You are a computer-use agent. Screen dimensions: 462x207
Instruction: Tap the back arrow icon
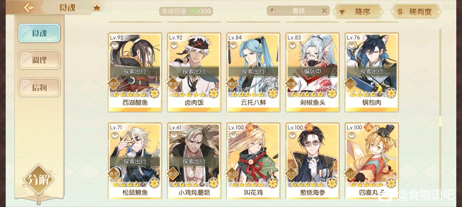(x=29, y=7)
